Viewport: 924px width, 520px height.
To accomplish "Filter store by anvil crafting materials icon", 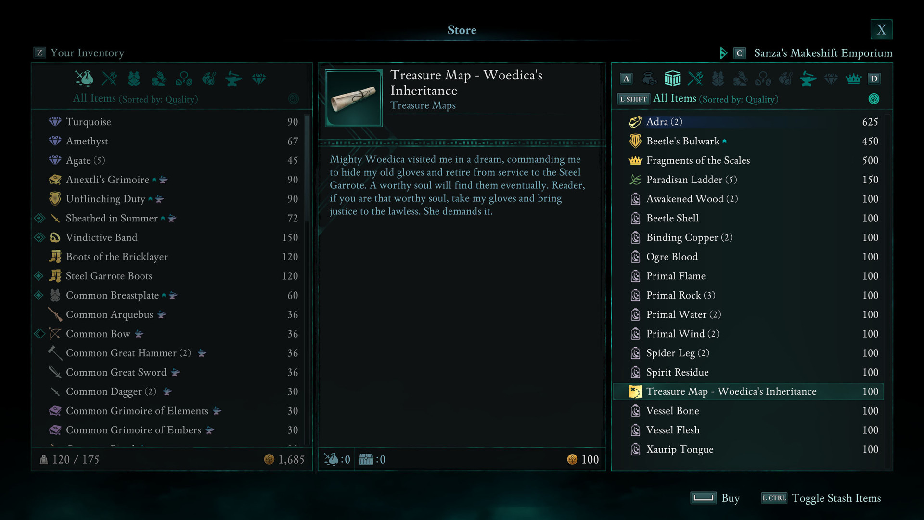I will [x=808, y=78].
